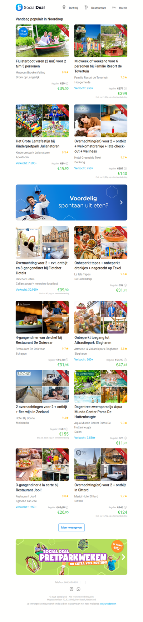
Task: Click info icon beside Fluisterboot regular price €59
Action: tap(67, 83)
